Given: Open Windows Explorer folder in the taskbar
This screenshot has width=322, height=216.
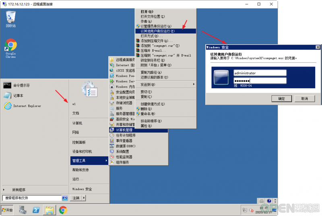Looking at the screenshot, I should pyautogui.click(x=50, y=210).
